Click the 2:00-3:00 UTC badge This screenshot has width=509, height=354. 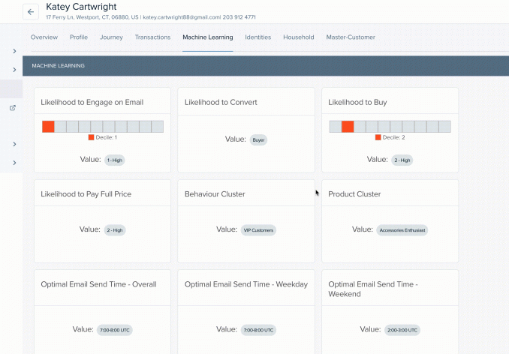[x=402, y=330]
